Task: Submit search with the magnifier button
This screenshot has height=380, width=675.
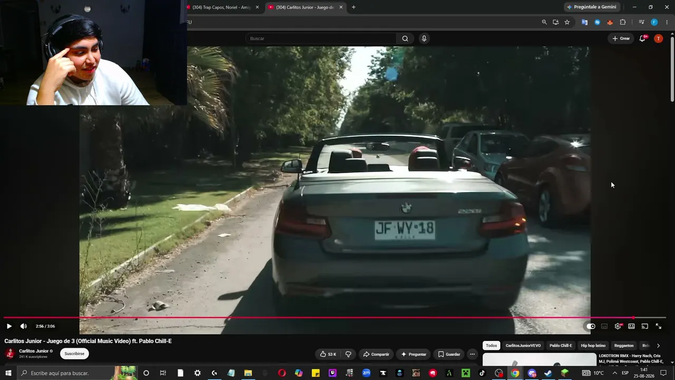Action: [405, 39]
